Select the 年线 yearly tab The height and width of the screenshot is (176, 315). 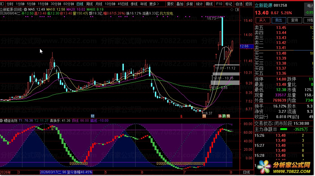[143, 4]
